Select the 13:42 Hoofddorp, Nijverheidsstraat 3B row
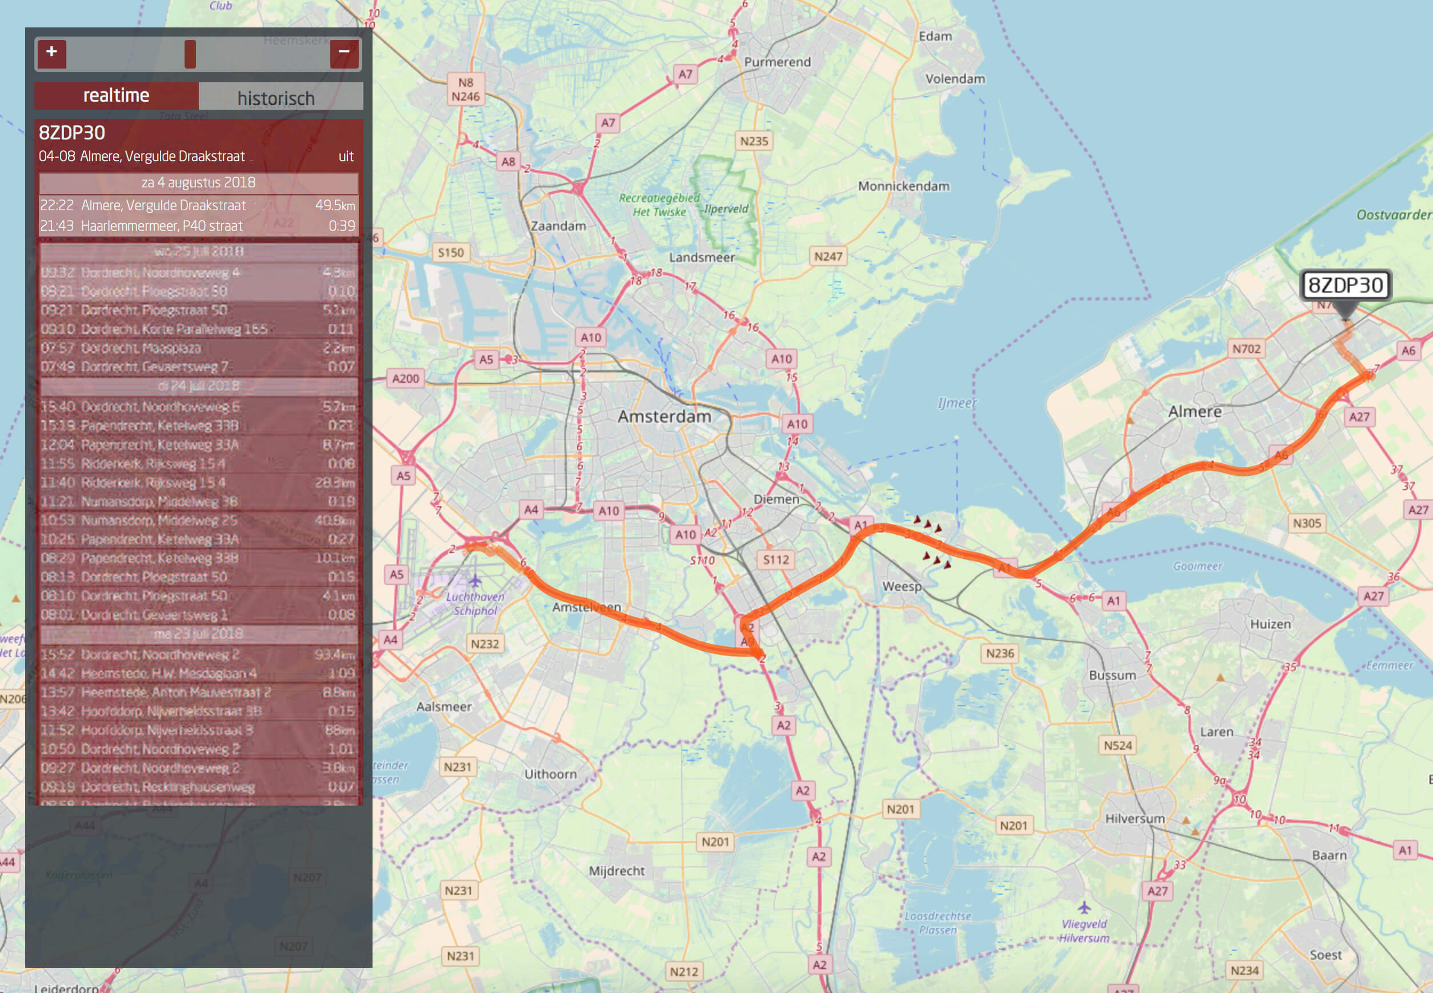Screen dimensions: 1433x993 click(198, 711)
